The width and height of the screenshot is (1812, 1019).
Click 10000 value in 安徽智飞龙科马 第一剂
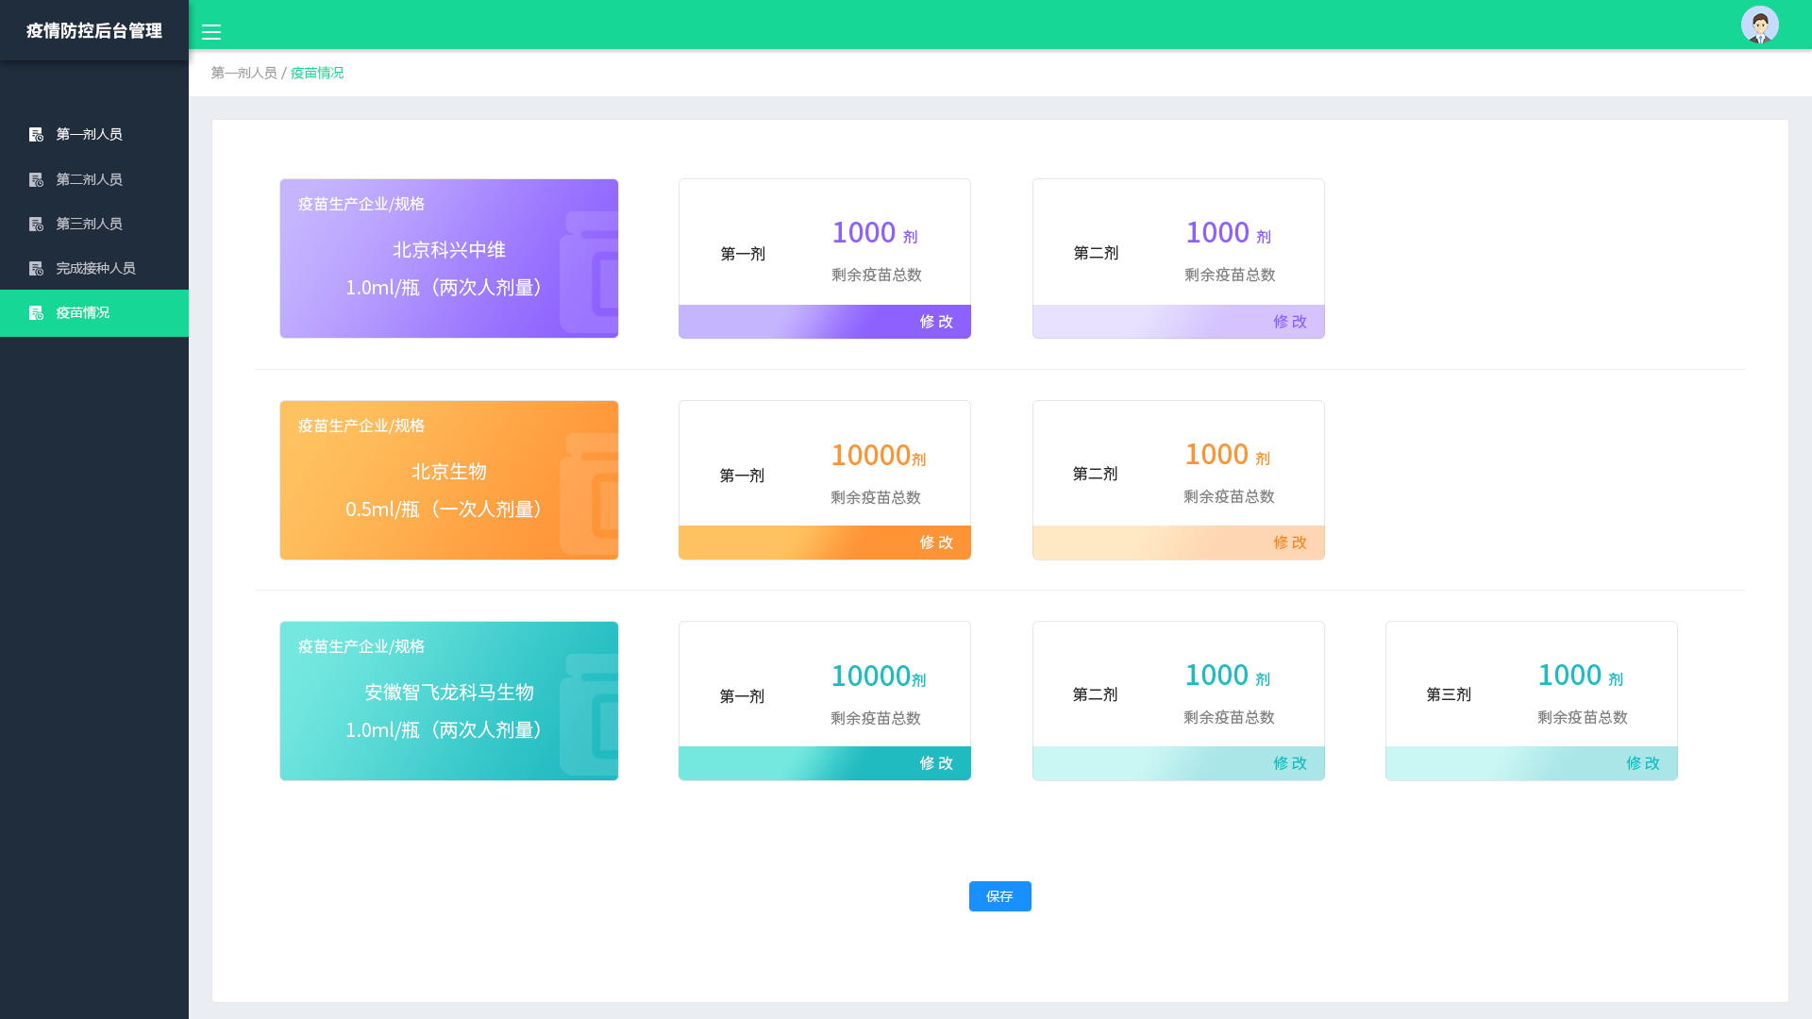point(870,676)
